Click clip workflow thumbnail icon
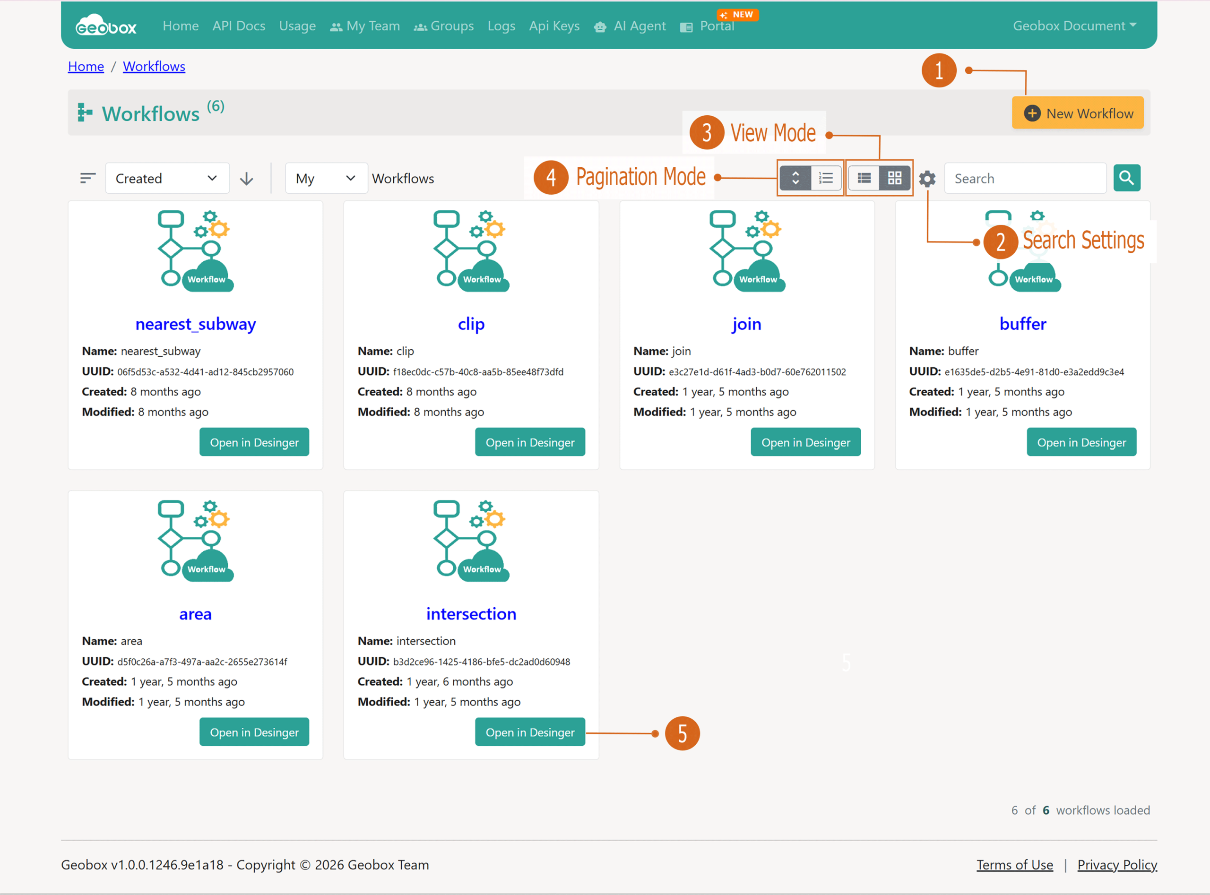The width and height of the screenshot is (1210, 895). [471, 250]
